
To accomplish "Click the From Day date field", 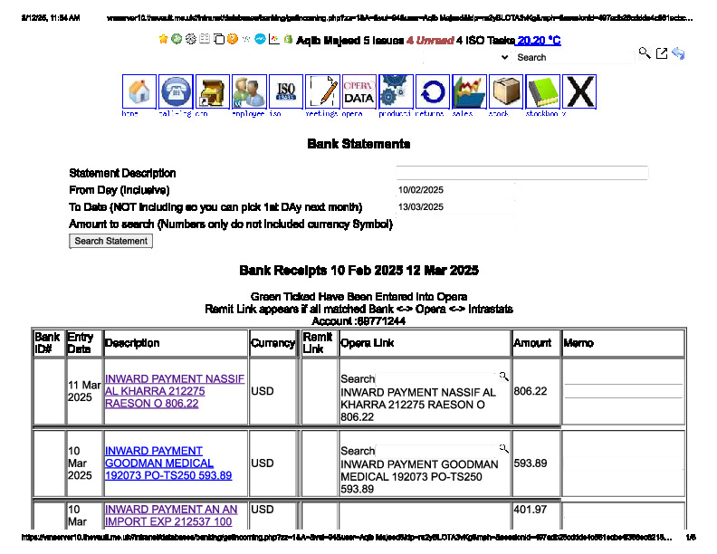I will click(455, 190).
